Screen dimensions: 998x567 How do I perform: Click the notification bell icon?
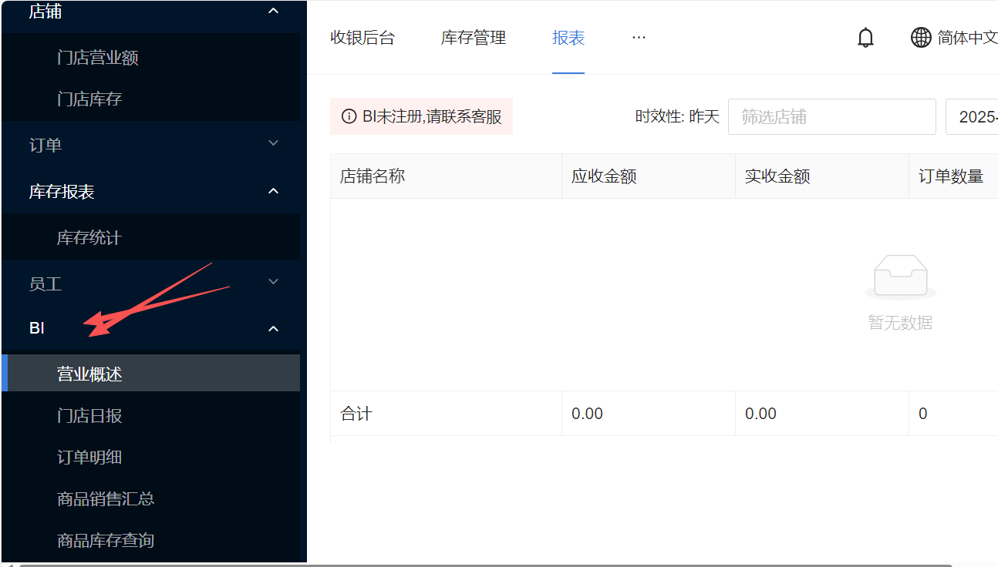[865, 38]
